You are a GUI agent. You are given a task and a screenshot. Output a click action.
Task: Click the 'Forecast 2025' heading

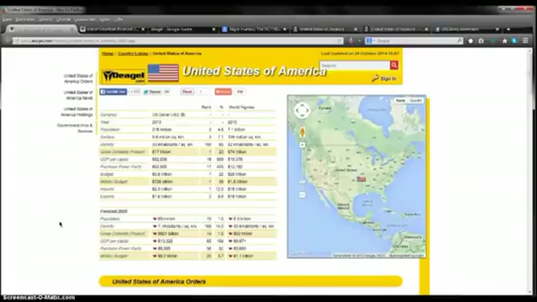[114, 211]
